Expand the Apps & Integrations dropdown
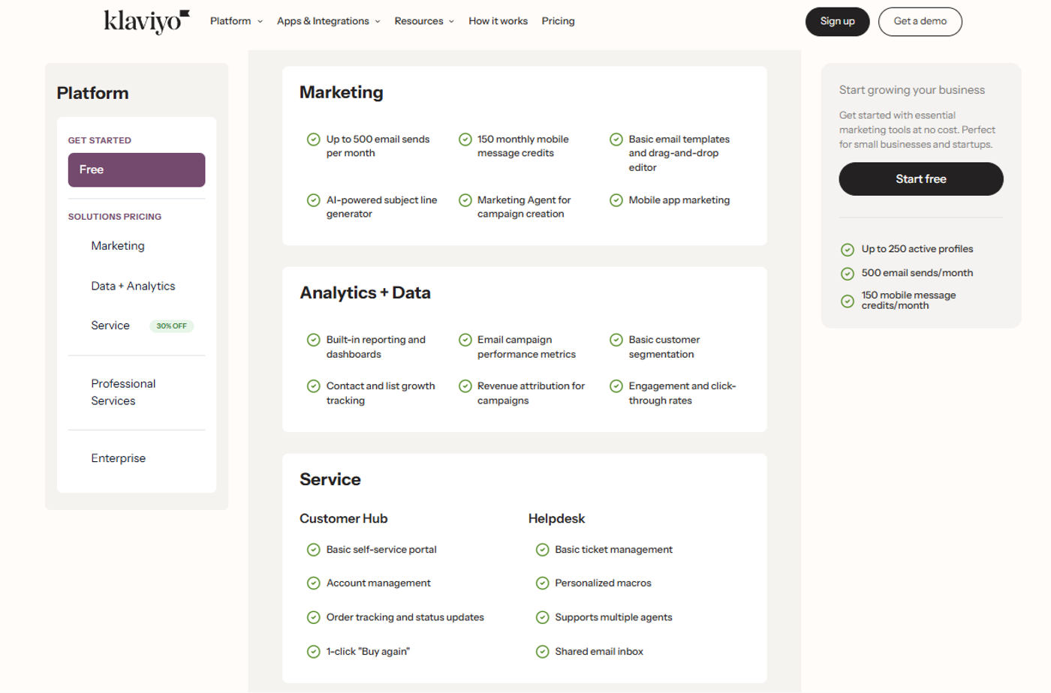 [x=329, y=21]
